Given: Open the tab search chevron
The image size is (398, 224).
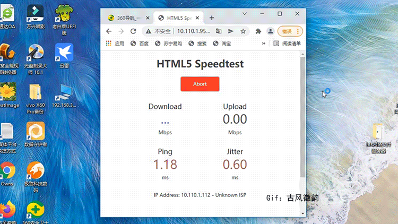Looking at the screenshot, I should coord(245,14).
